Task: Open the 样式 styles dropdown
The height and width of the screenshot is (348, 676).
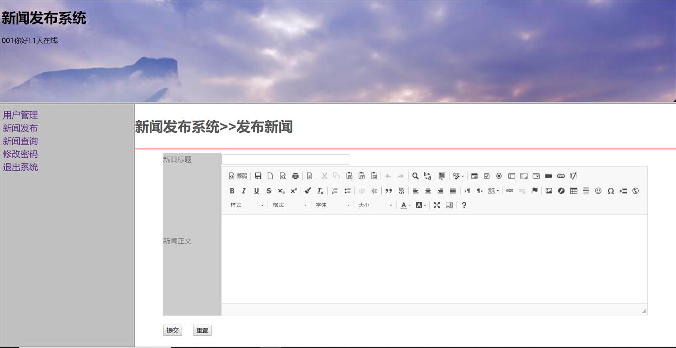Action: (247, 205)
